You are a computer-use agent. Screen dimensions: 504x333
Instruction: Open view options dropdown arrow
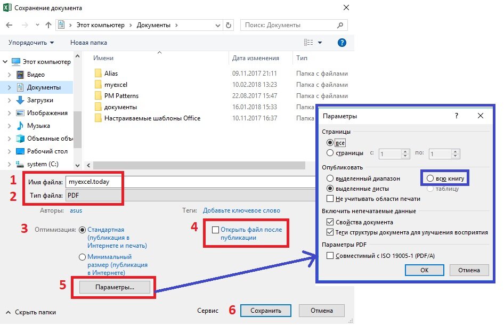320,43
